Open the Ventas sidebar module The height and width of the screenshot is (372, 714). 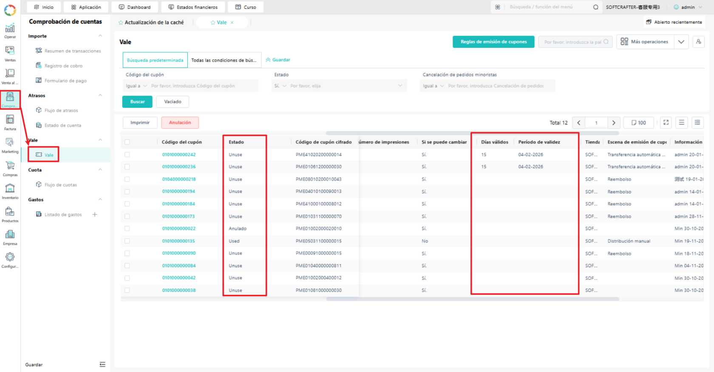[x=10, y=54]
